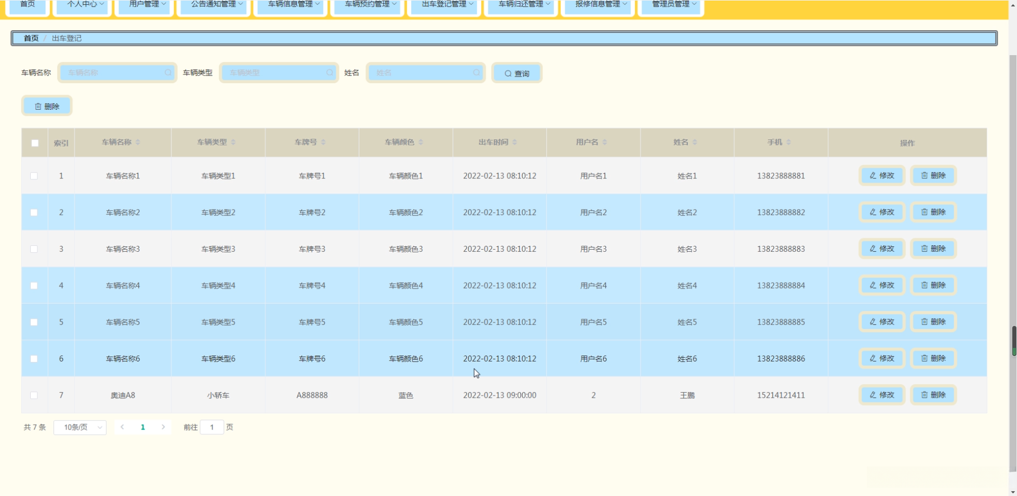Click search icon in 车辆名称 field
1017x496 pixels.
click(168, 72)
